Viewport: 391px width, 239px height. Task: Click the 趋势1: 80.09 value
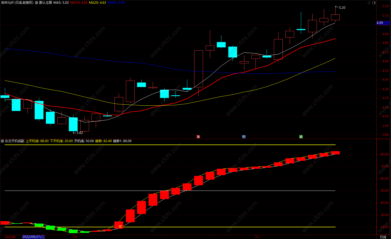click(x=122, y=141)
